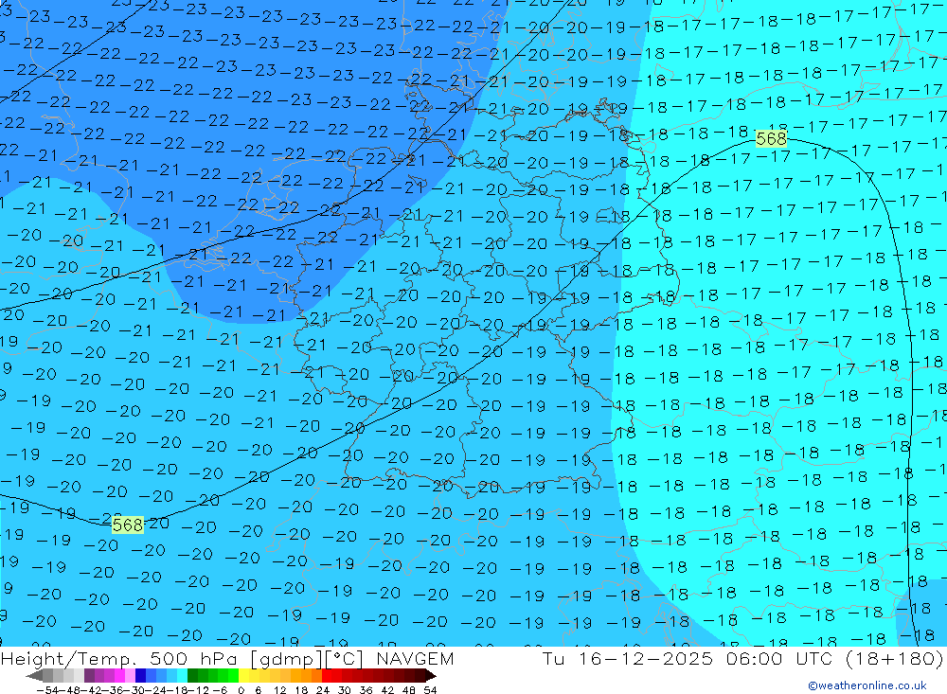Click the '30' label on the color legend
This screenshot has height=694, width=947.
tap(345, 690)
